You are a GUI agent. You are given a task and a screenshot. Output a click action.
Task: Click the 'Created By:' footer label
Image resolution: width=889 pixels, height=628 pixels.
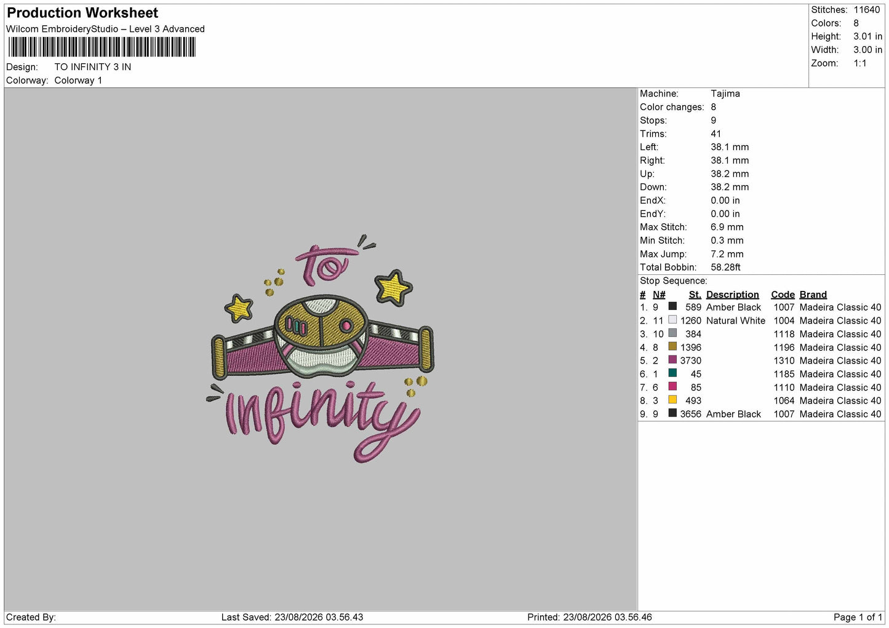point(31,617)
